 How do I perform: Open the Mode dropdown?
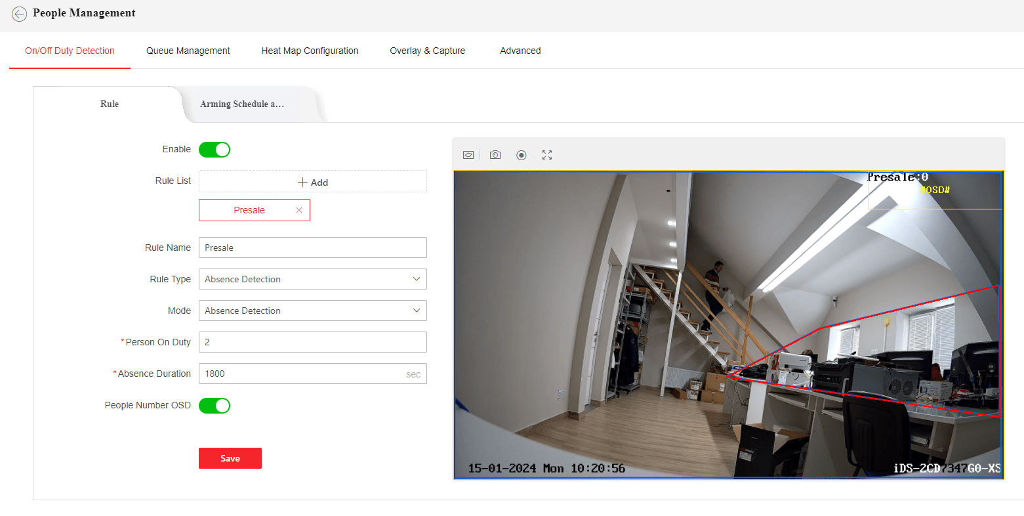pyautogui.click(x=312, y=311)
